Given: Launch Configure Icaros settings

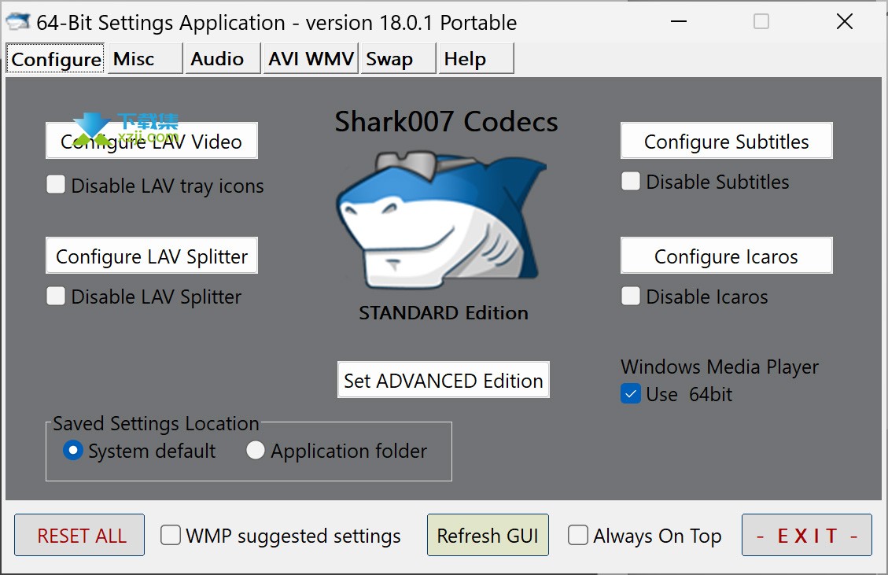Looking at the screenshot, I should pyautogui.click(x=727, y=256).
